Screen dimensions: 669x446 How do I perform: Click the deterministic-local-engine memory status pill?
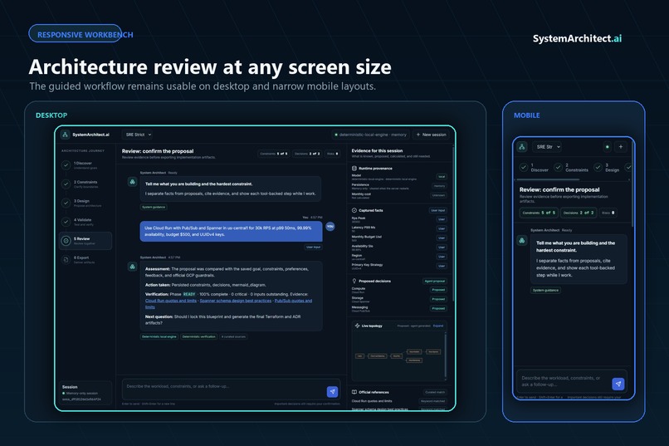coord(370,135)
